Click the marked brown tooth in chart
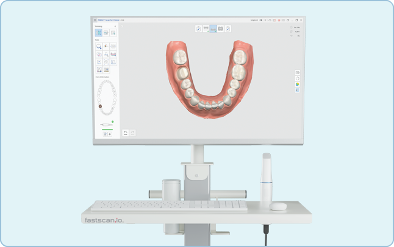 click(101, 106)
